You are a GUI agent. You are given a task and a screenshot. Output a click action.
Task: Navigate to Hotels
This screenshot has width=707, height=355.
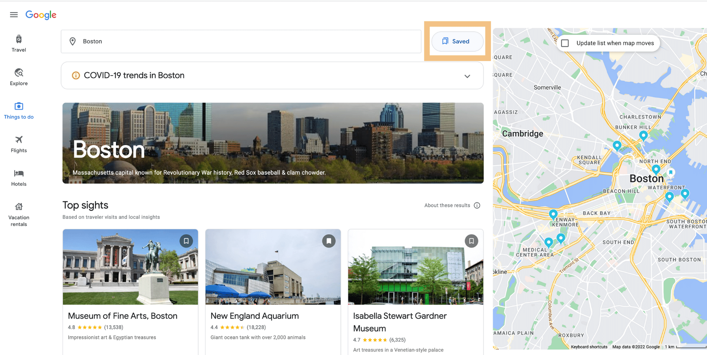(x=19, y=177)
